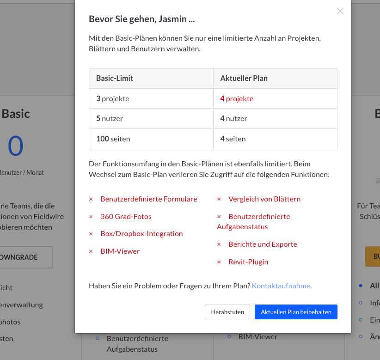Viewport: 380px width, 360px height.
Task: Click the Basic-Limit table header
Action: point(115,78)
